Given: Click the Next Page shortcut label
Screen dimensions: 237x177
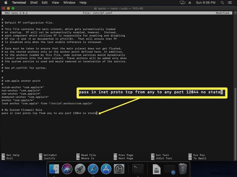Looking at the screenshot, I should click(x=126, y=159).
